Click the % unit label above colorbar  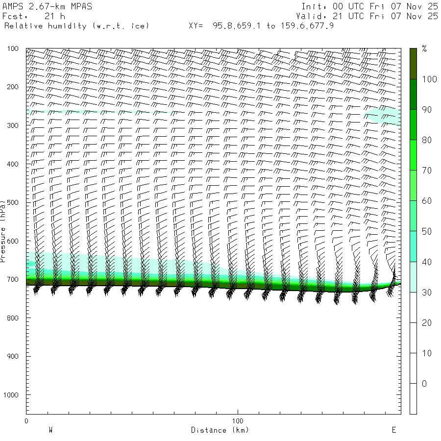[424, 49]
